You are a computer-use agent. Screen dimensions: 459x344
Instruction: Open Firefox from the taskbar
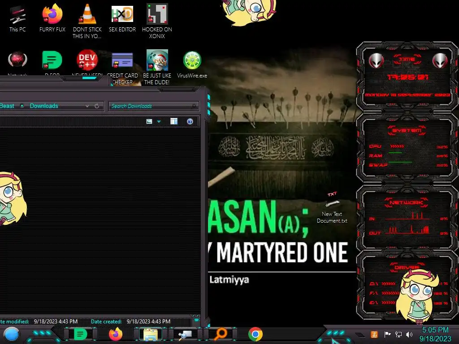click(x=116, y=334)
